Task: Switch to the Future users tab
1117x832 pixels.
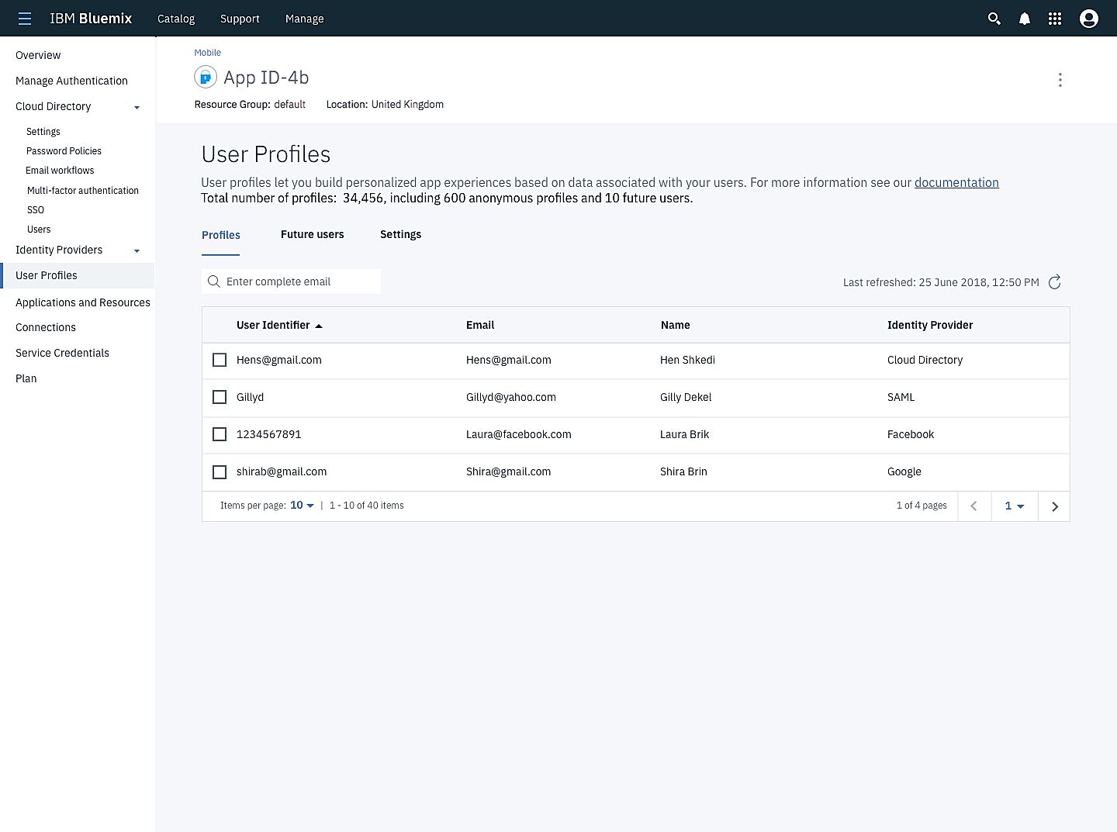Action: pos(313,234)
